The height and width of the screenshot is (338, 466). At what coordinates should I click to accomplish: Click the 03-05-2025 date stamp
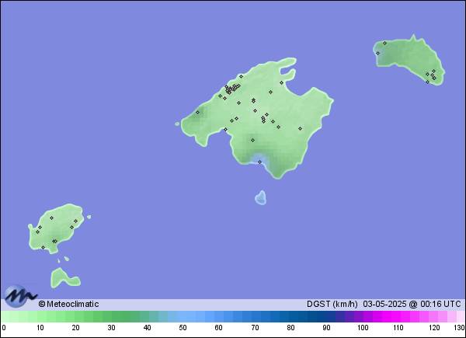384,304
